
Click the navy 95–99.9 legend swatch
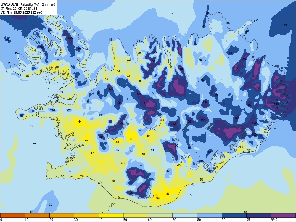pos(259,215)
